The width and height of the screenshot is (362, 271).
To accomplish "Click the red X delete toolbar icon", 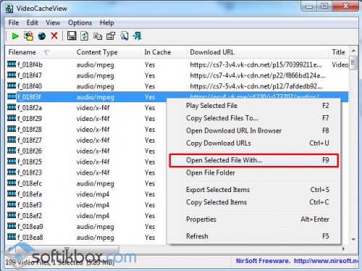I will pyautogui.click(x=54, y=36).
